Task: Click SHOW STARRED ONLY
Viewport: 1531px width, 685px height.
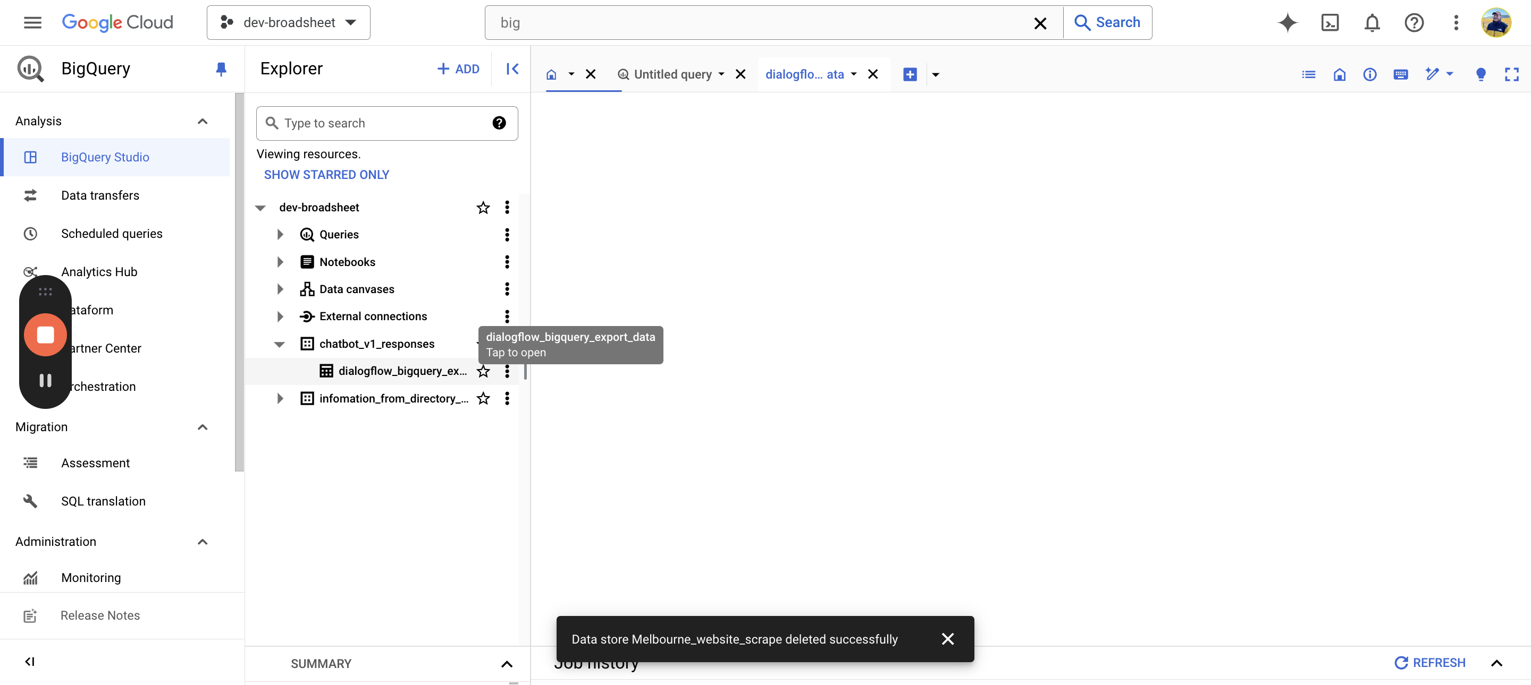Action: coord(326,175)
